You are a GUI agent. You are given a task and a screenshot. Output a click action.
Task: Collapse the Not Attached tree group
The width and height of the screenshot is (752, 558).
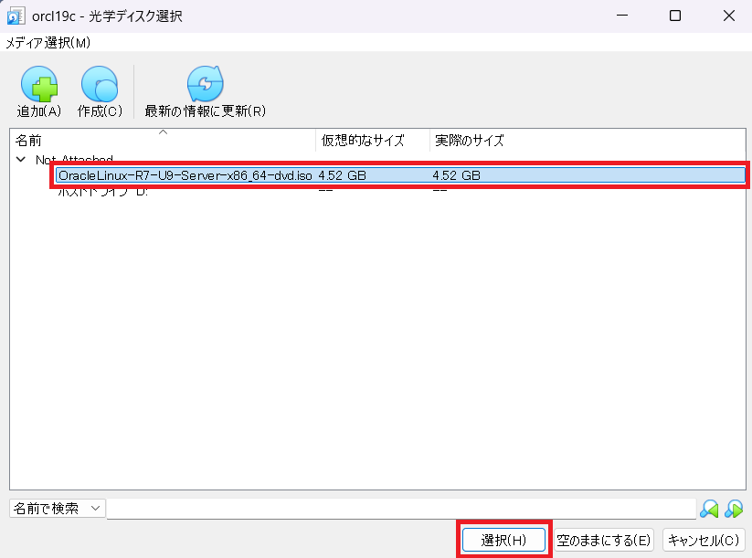coord(20,160)
